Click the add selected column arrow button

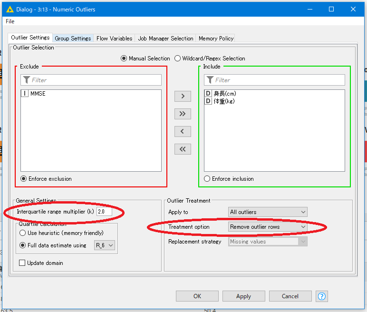[x=183, y=96]
